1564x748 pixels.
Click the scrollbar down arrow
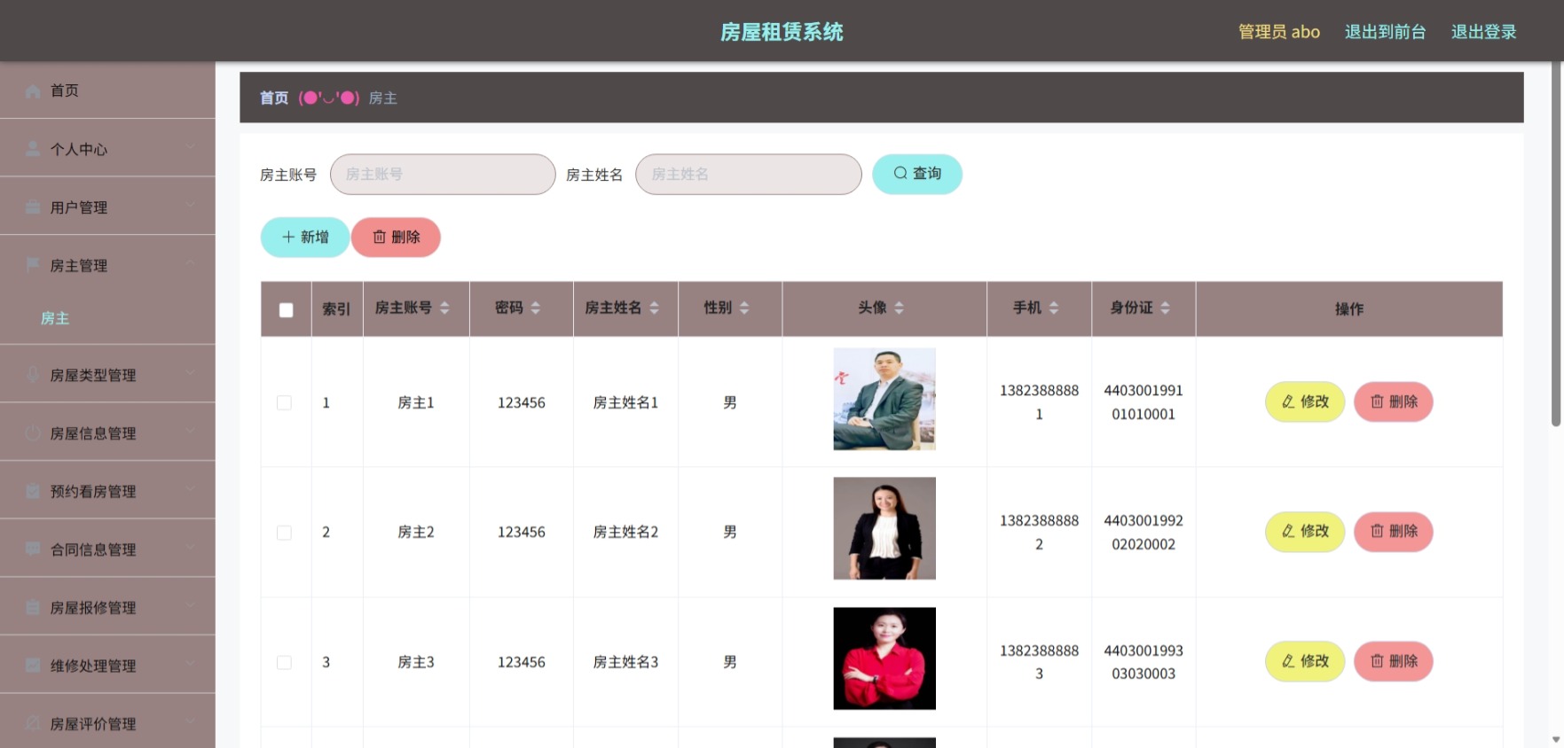point(1556,739)
